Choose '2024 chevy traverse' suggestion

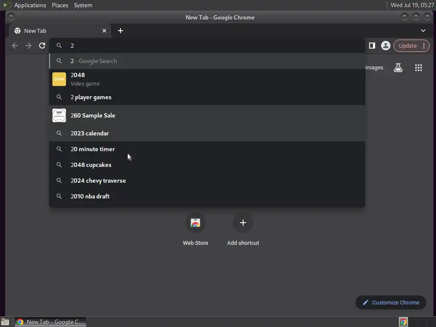pos(207,181)
